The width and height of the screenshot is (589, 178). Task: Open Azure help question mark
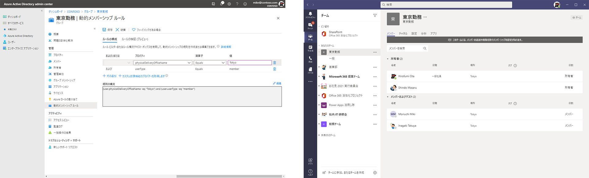click(x=237, y=4)
